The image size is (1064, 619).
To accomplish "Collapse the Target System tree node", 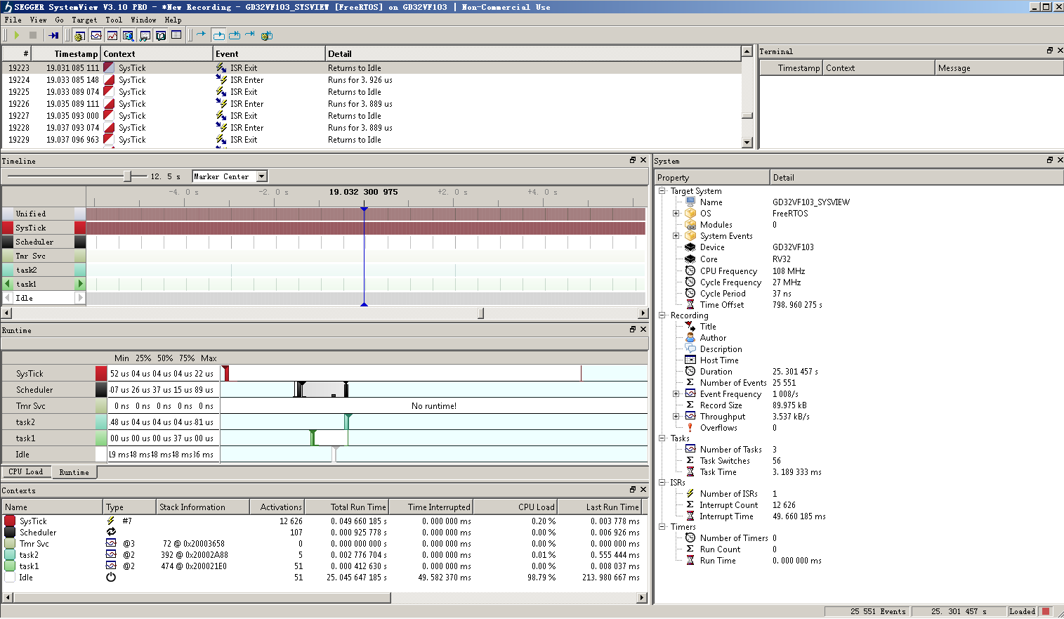I will click(662, 191).
